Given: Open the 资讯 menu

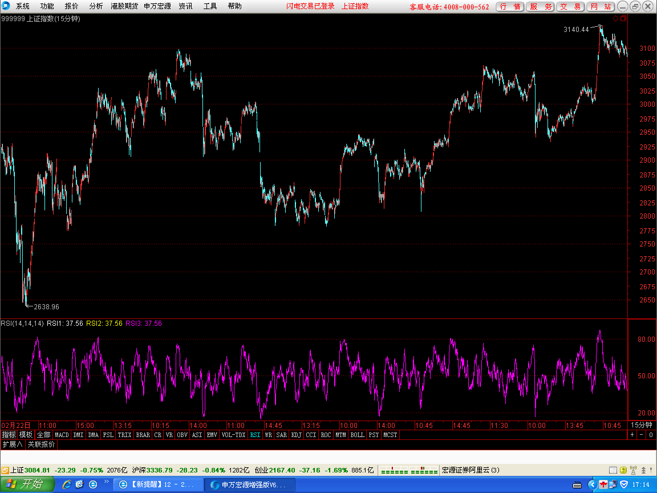Looking at the screenshot, I should pos(185,6).
